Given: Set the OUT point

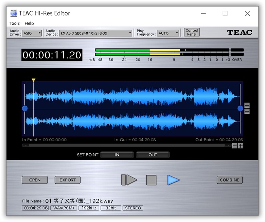Looking at the screenshot, I should coord(153,155).
